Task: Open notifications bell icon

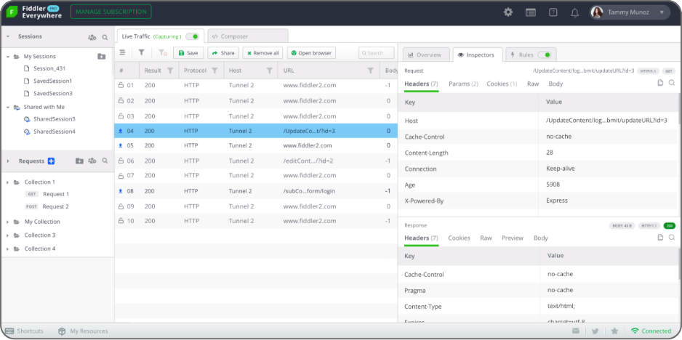Action: tap(574, 12)
